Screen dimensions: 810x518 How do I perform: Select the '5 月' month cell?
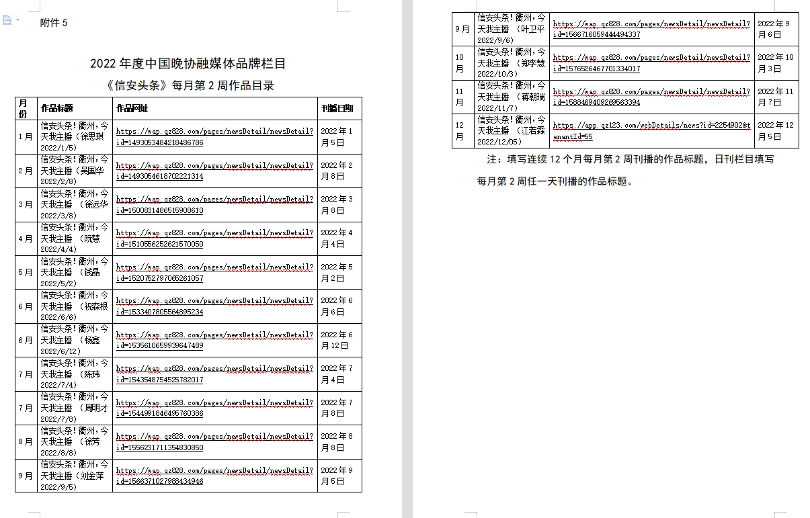[x=26, y=273]
